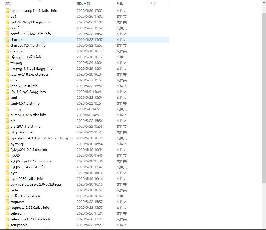
Task: Click the bs4 folder icon
Action: pos(7,17)
